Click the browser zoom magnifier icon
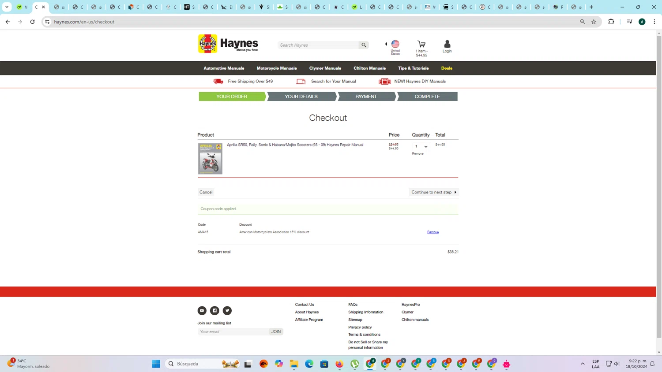 (583, 22)
